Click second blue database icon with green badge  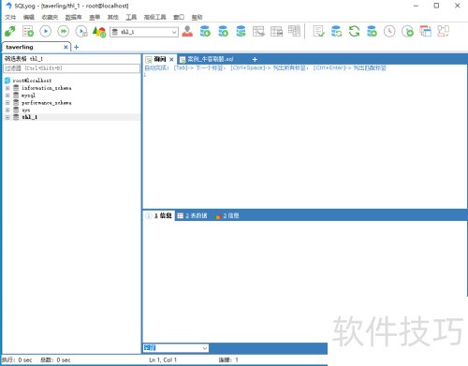223,31
